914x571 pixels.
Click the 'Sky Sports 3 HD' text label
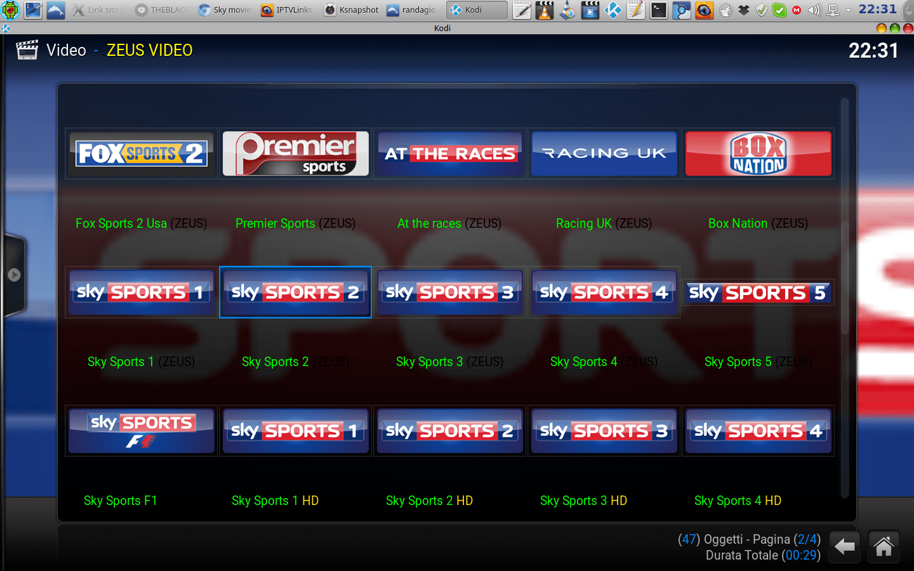pyautogui.click(x=583, y=501)
